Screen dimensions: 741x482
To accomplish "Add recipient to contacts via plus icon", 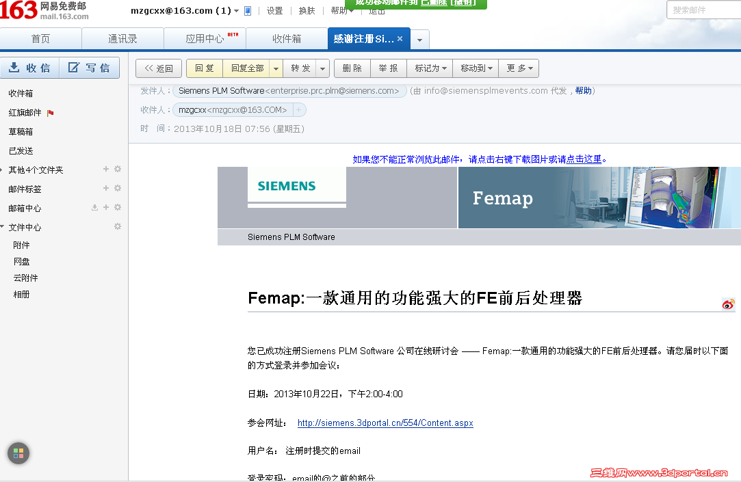I will click(x=299, y=110).
